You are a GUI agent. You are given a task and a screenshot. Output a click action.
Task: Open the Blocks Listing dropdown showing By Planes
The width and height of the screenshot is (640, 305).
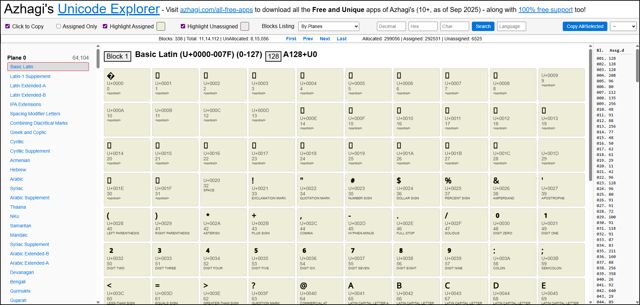[x=329, y=26]
